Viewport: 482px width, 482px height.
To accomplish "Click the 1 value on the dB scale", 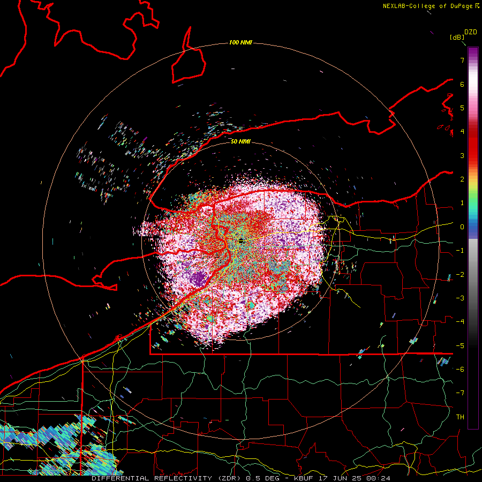I will (462, 203).
